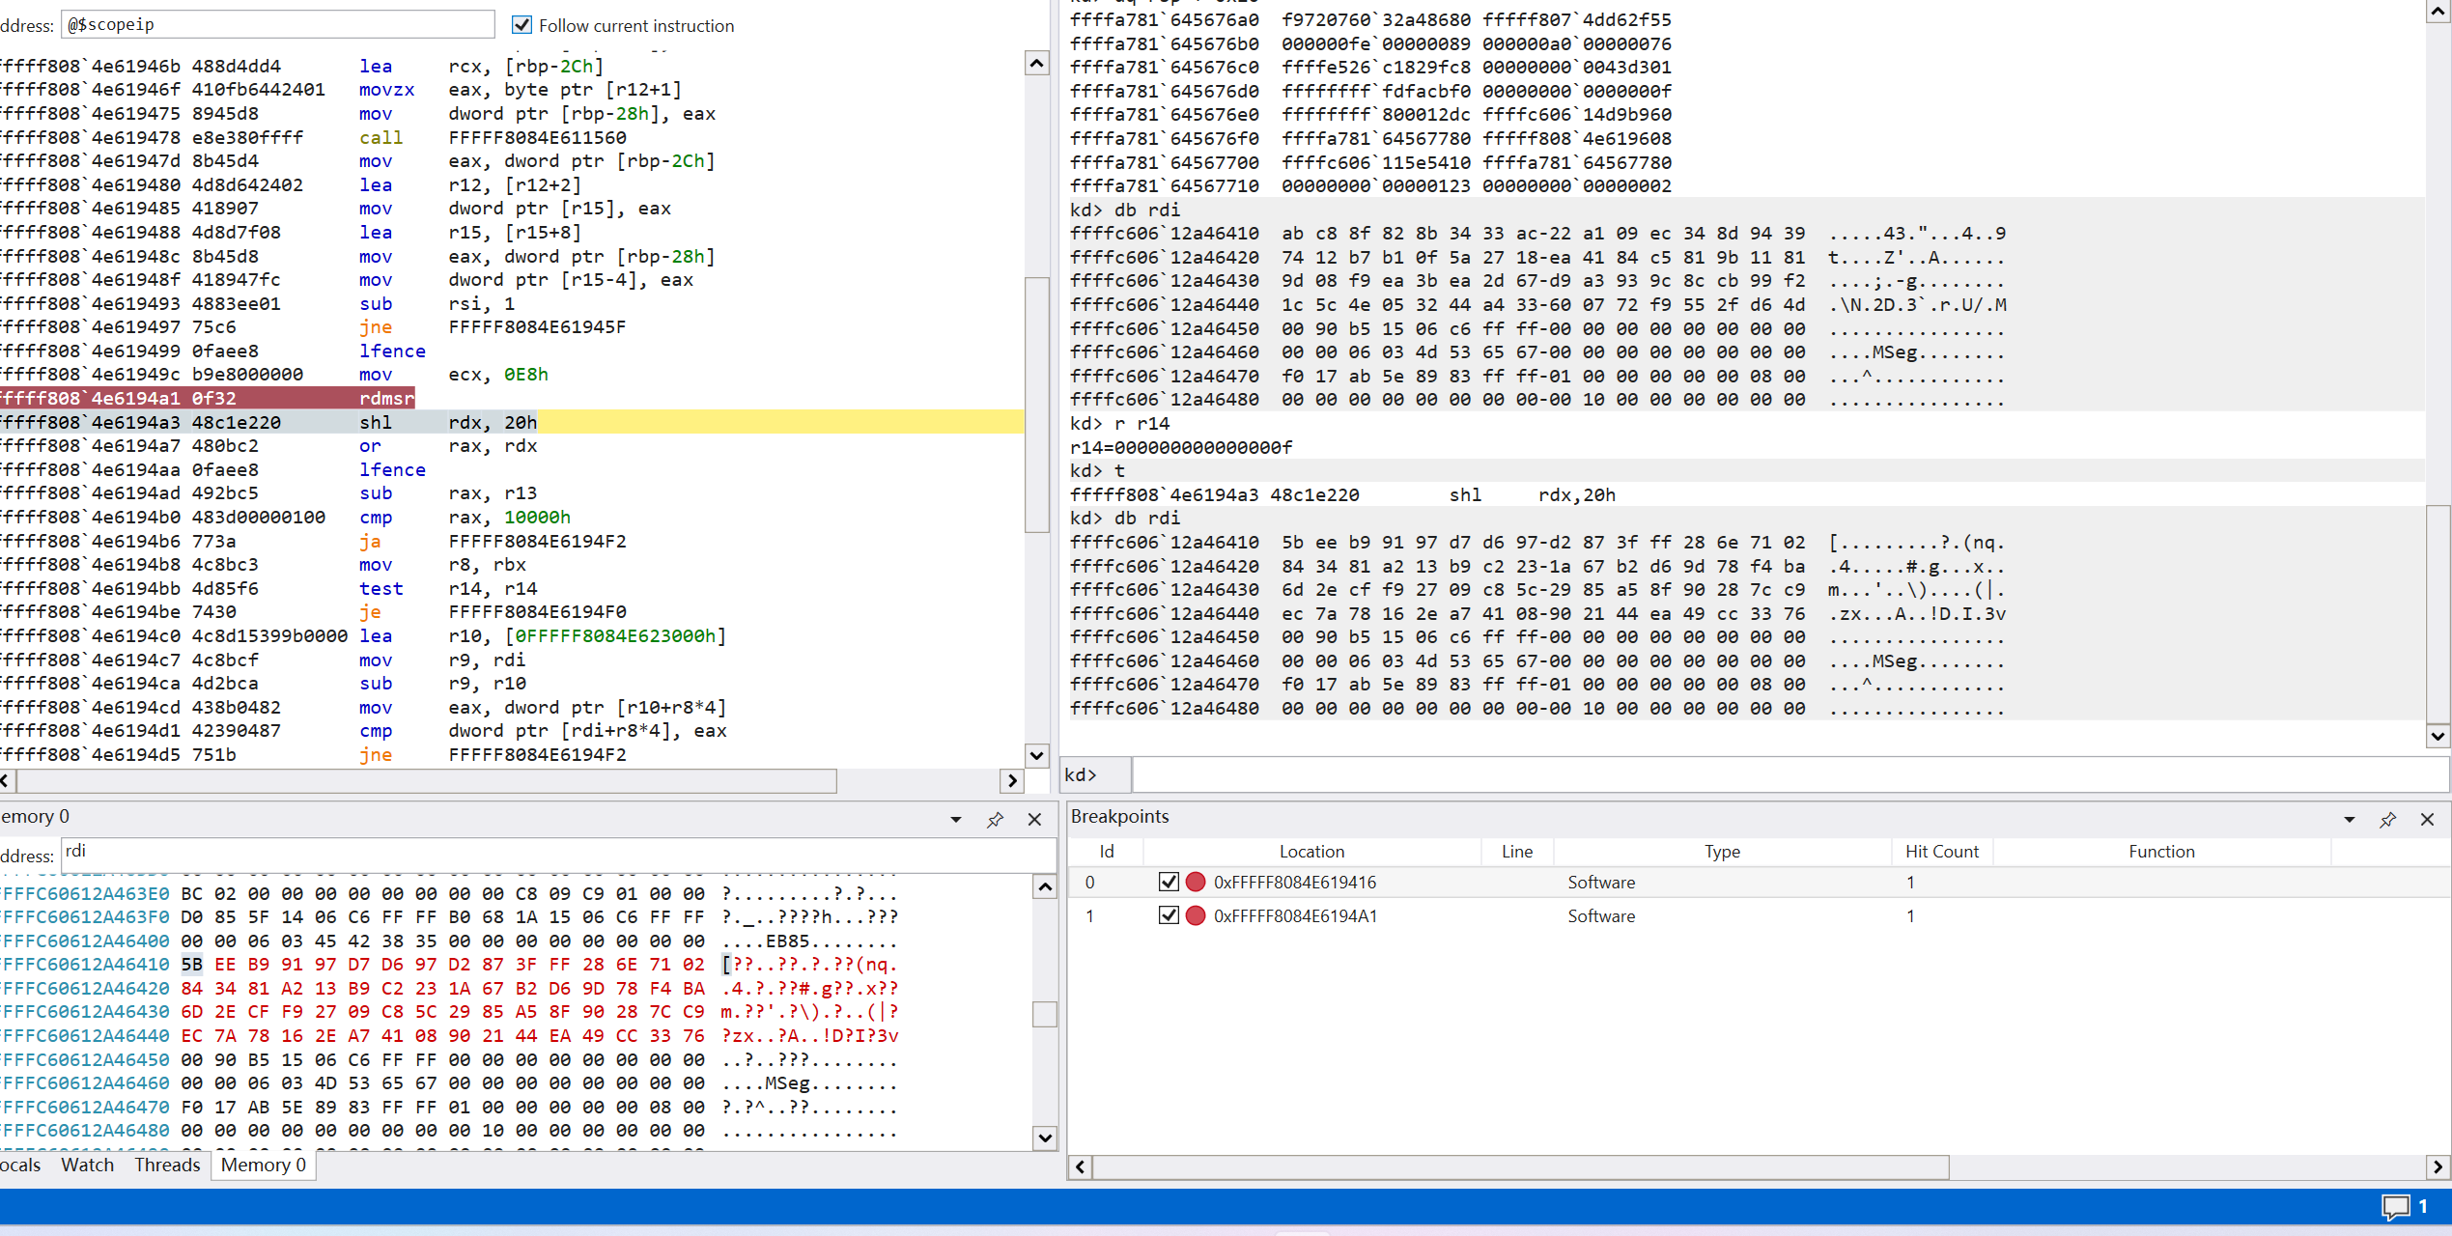Toggle Follow current instruction checkbox
Screen dimensions: 2452x1236
tap(521, 25)
